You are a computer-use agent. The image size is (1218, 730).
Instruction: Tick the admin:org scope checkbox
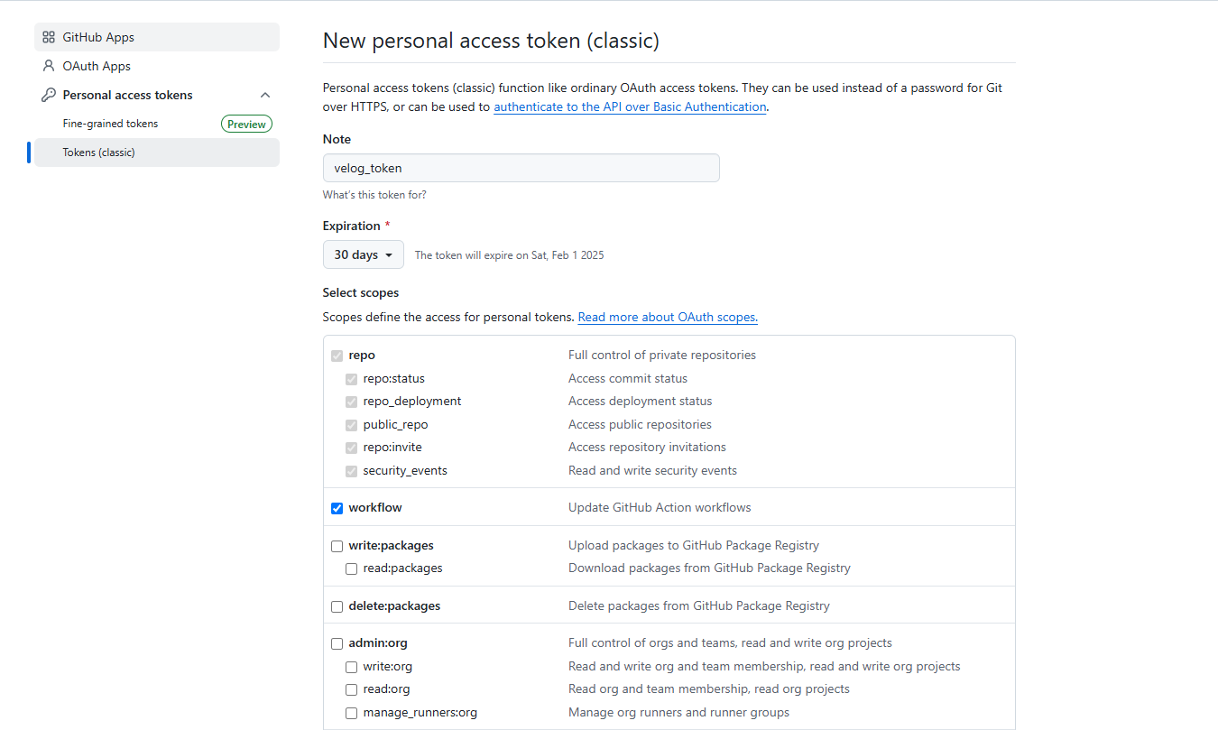click(x=337, y=643)
